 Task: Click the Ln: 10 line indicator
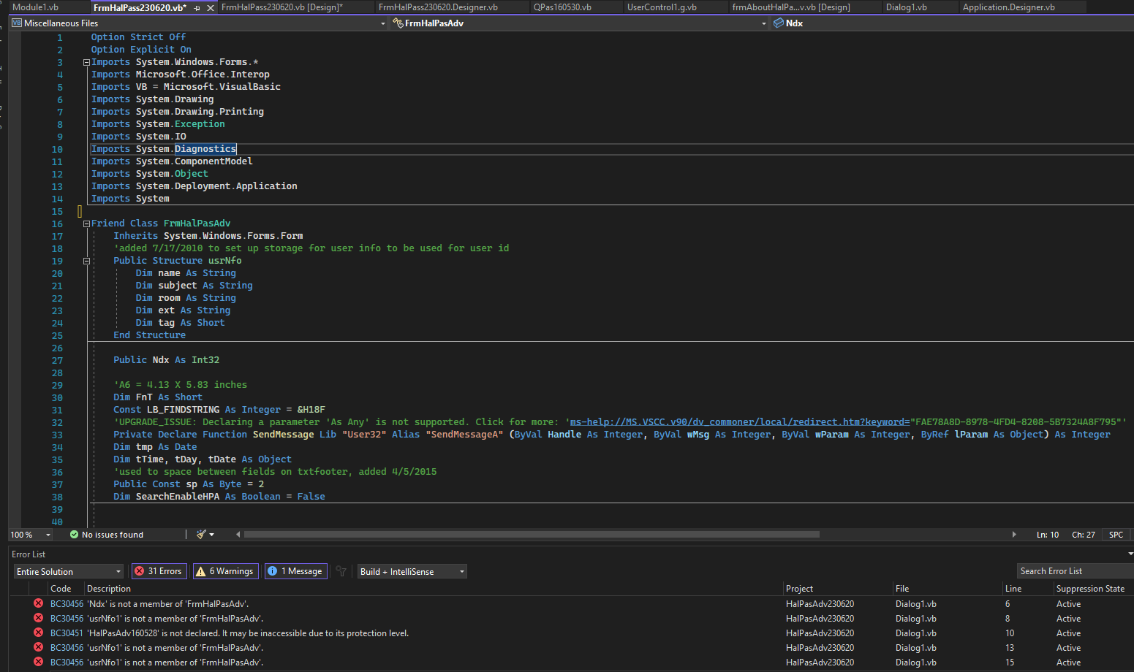(1048, 535)
